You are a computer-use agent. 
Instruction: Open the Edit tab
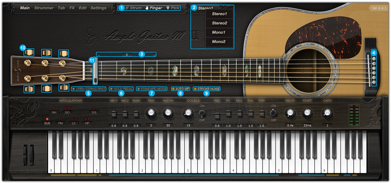(83, 8)
